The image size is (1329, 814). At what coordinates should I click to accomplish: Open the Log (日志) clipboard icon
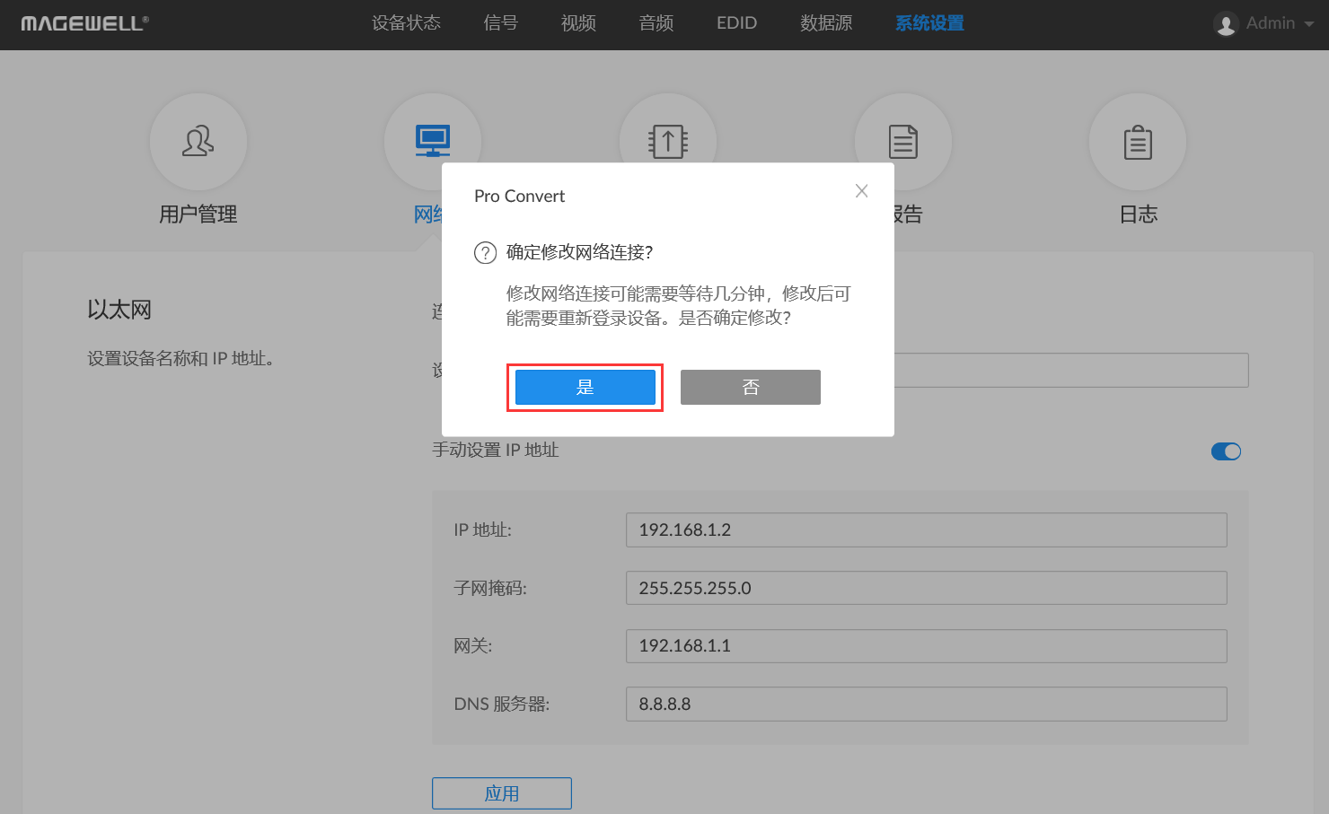1138,142
